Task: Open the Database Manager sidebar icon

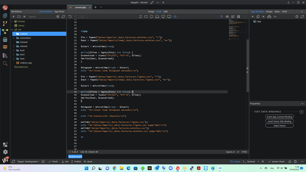Action: tap(5, 39)
